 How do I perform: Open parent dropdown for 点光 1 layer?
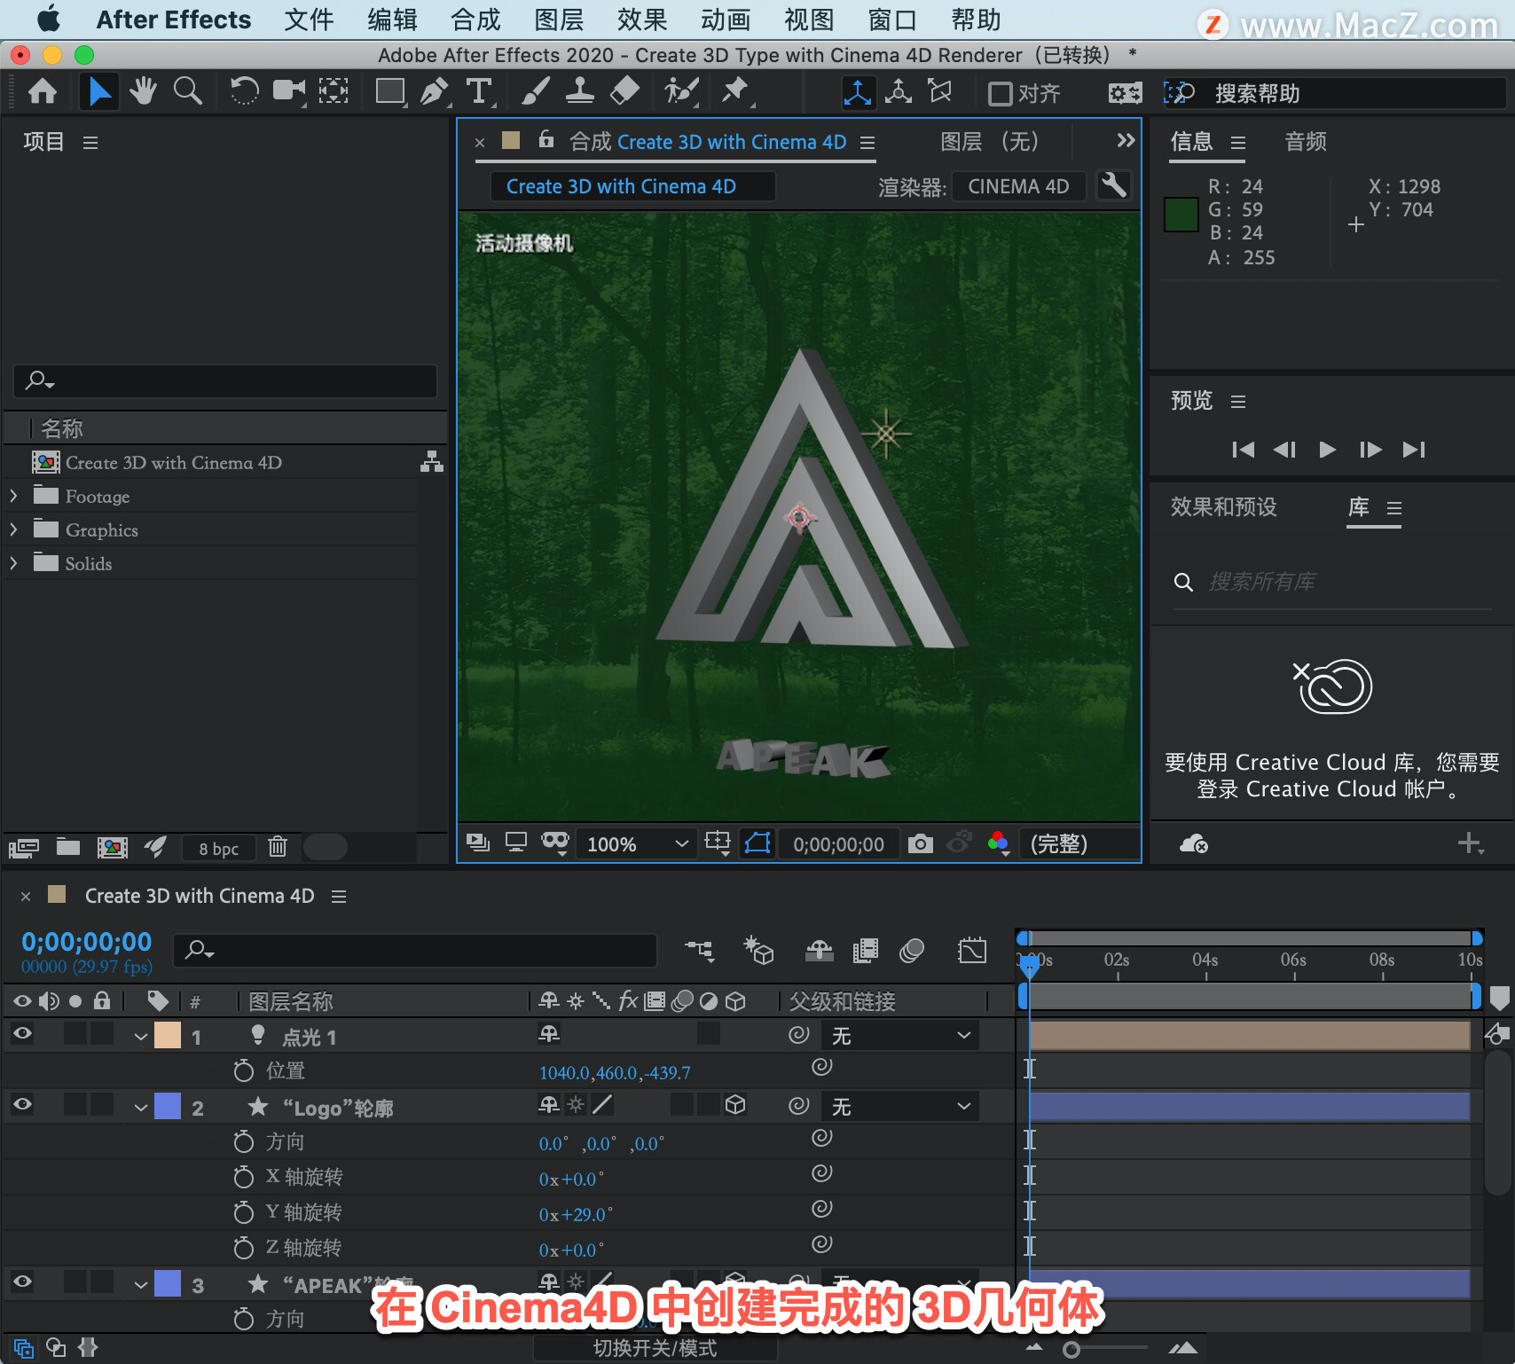click(900, 1036)
